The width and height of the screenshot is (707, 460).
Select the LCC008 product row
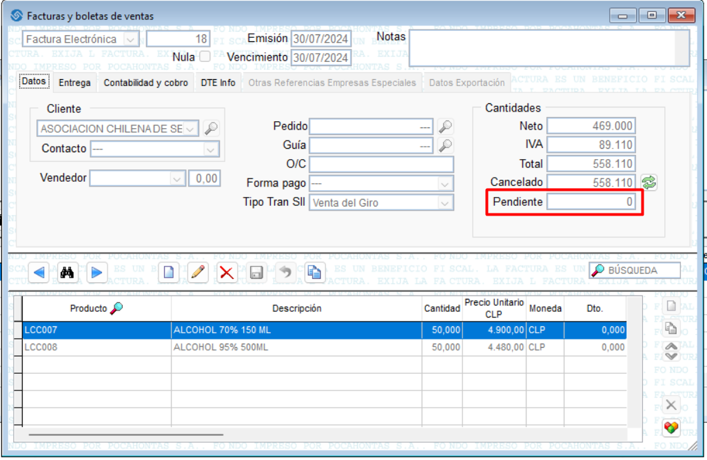coord(324,347)
